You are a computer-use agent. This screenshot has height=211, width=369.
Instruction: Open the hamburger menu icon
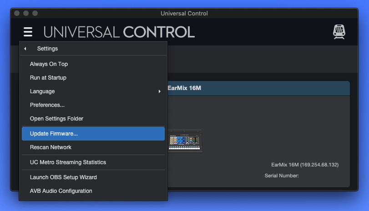point(28,32)
